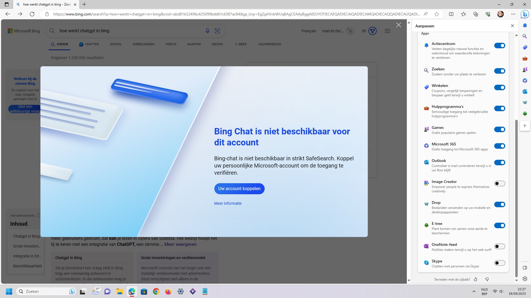Image resolution: width=531 pixels, height=298 pixels.
Task: Click the Microsoft Bing logo
Action: click(x=24, y=31)
